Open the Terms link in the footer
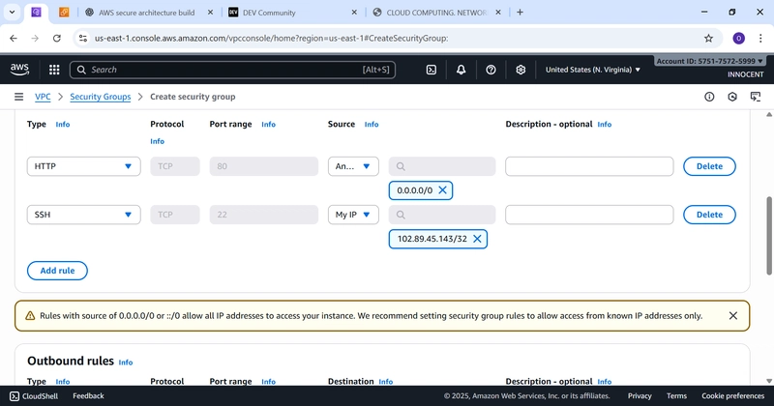The image size is (774, 406). (x=676, y=396)
